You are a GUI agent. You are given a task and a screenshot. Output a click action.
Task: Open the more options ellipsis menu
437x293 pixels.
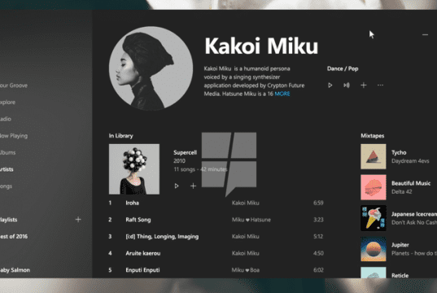pyautogui.click(x=380, y=85)
